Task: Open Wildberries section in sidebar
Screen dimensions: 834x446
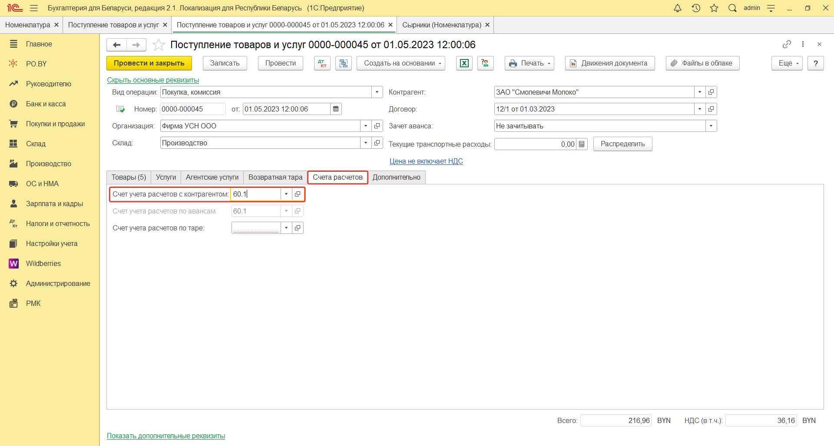Action: coord(43,263)
